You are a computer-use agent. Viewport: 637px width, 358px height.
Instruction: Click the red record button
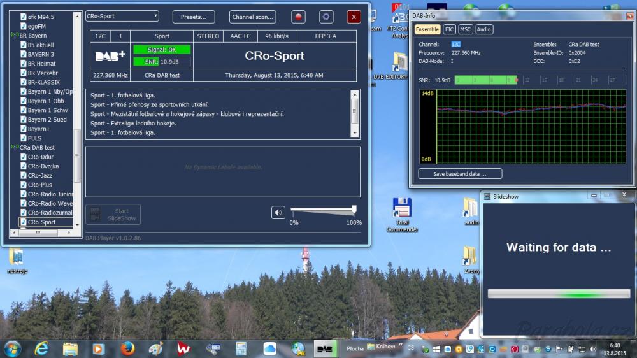(x=298, y=17)
